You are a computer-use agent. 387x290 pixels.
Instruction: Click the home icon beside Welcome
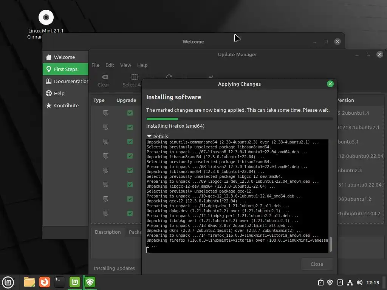49,57
